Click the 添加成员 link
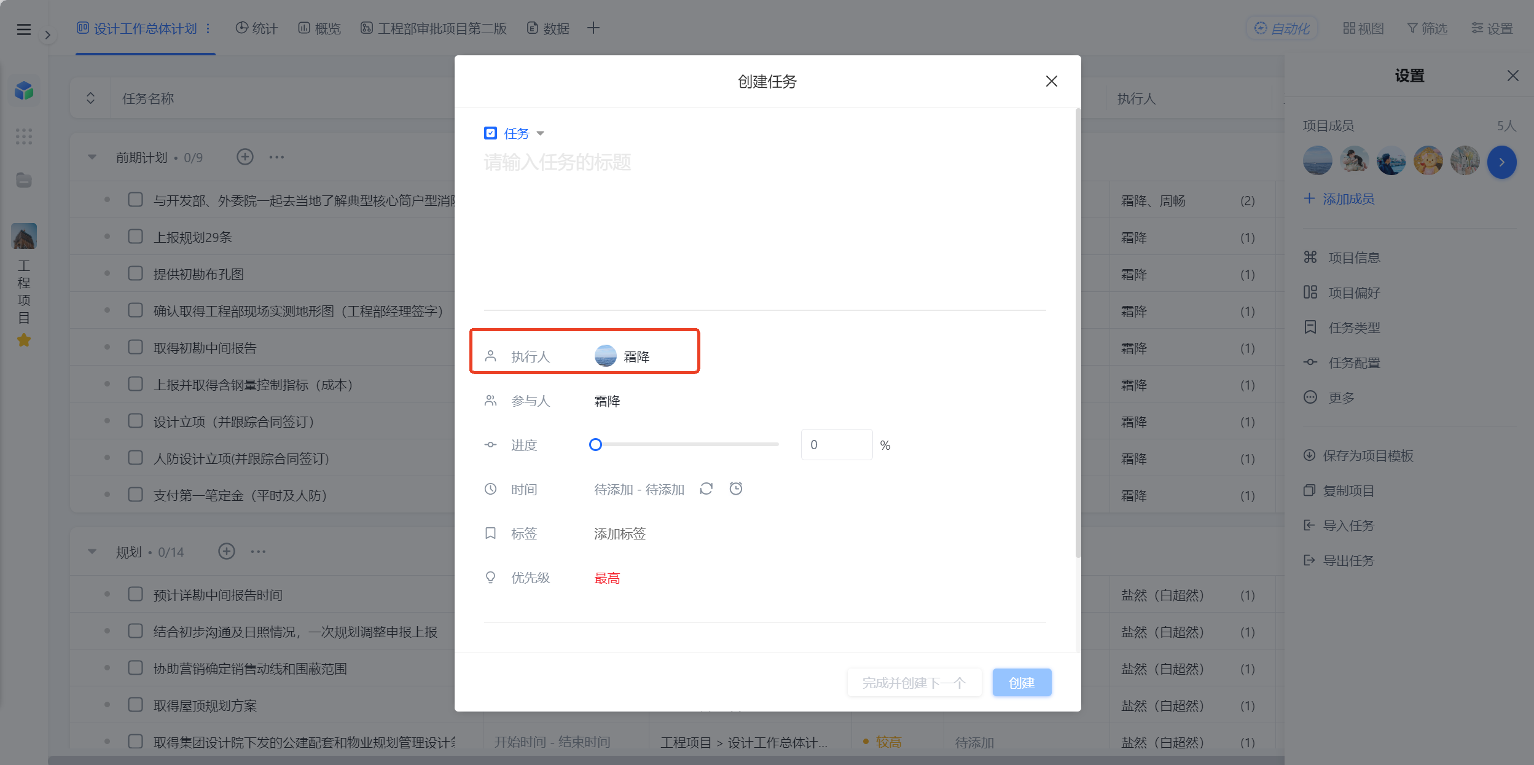Image resolution: width=1534 pixels, height=765 pixels. tap(1339, 199)
